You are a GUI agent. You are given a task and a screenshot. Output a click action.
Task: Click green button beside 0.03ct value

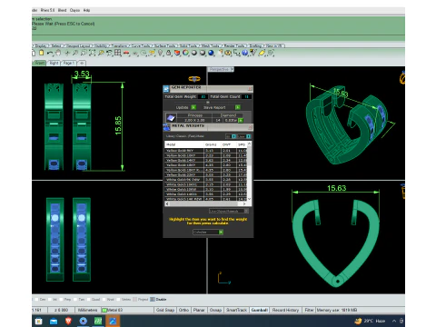(241, 121)
